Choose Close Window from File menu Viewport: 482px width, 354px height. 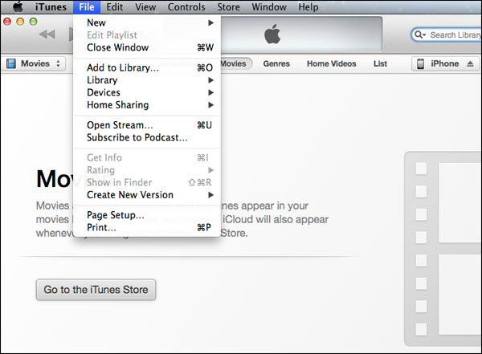pos(147,47)
